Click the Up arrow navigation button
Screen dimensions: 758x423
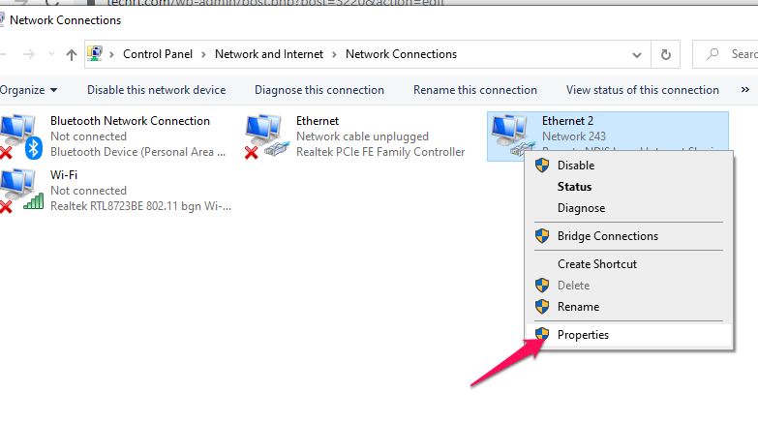(x=72, y=54)
